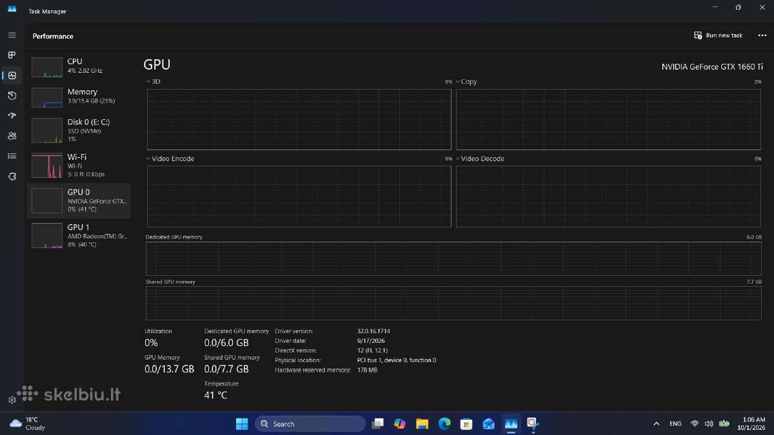Click driver date 9/17/2026
The height and width of the screenshot is (435, 774).
coord(370,341)
